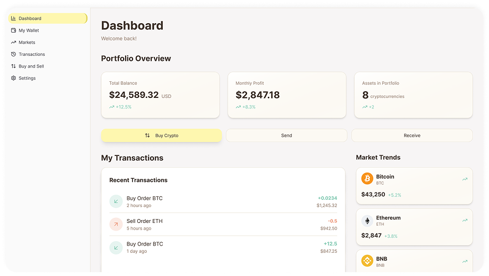Select the Assets in Portfolio card
Image resolution: width=489 pixels, height=276 pixels.
[413, 95]
